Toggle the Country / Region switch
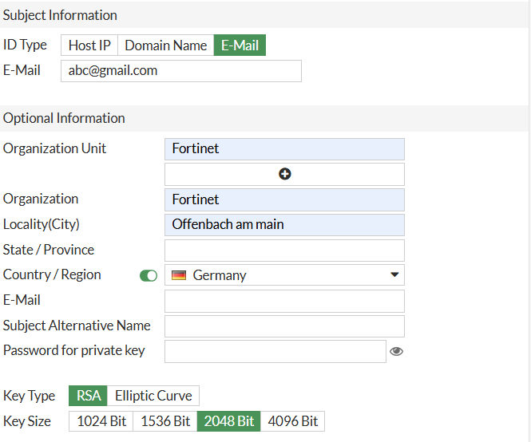The image size is (531, 442). click(149, 275)
